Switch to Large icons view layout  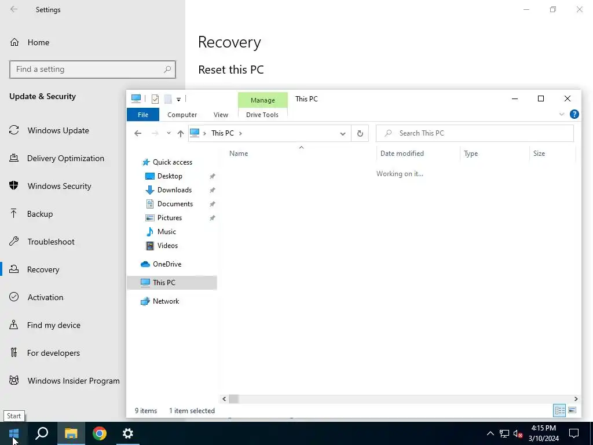click(x=572, y=411)
